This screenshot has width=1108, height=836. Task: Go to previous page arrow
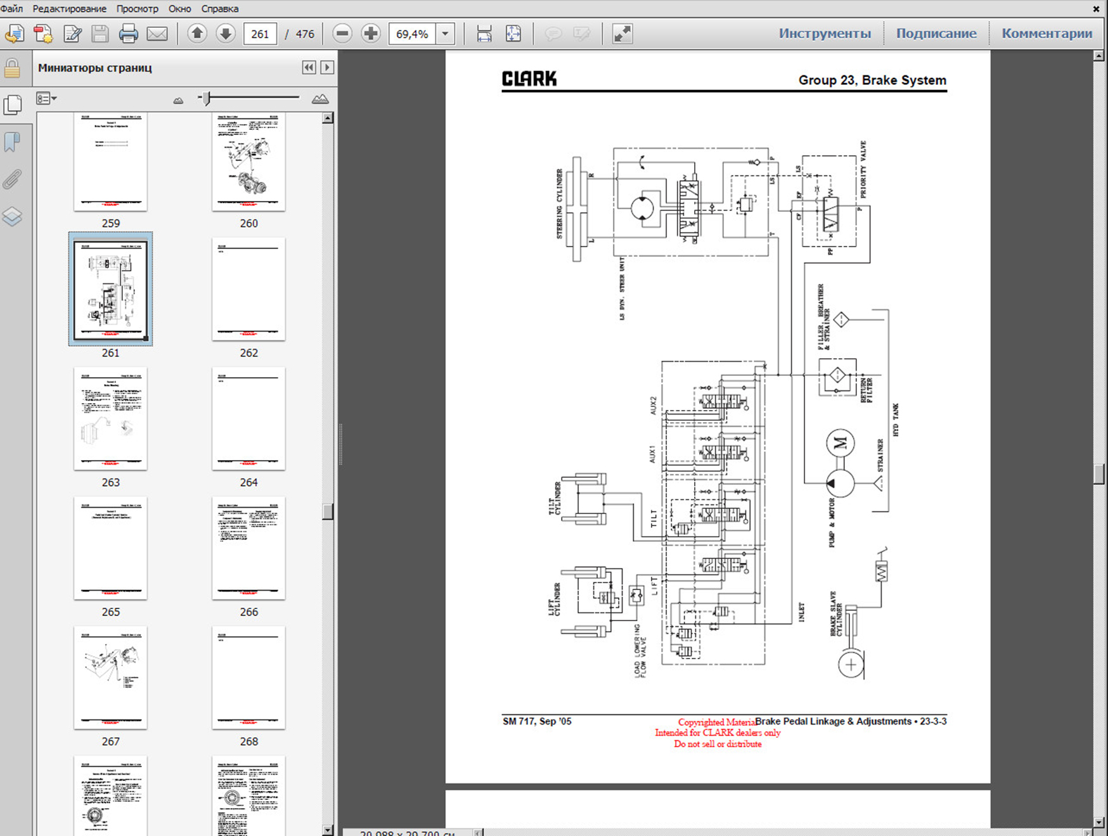coord(197,34)
